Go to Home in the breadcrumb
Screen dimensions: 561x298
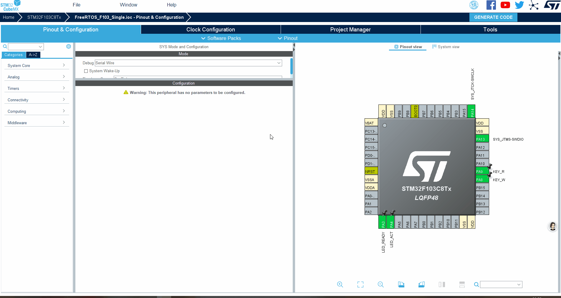pos(9,17)
